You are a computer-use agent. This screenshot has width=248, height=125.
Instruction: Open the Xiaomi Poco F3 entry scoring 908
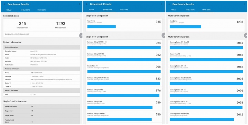pos(124,69)
